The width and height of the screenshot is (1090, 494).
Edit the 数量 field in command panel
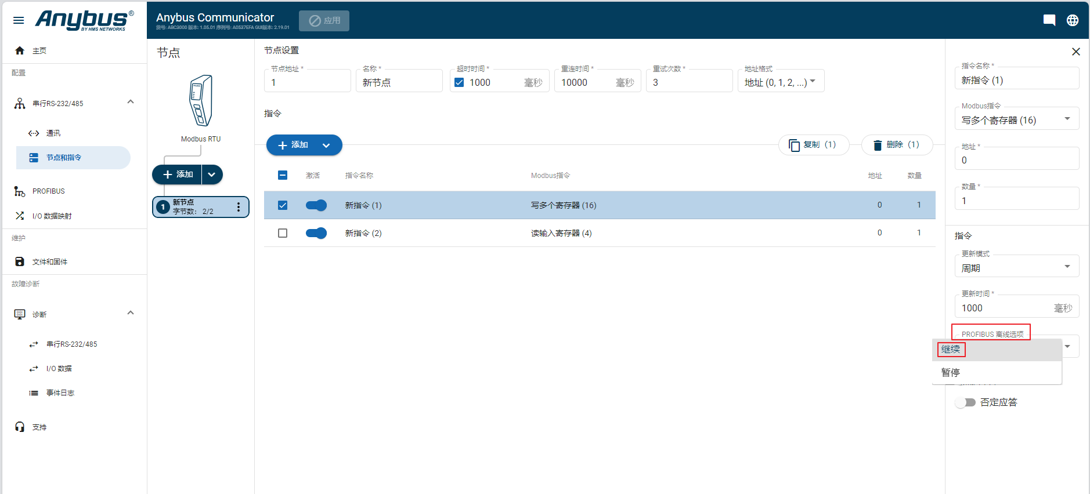tap(1017, 198)
